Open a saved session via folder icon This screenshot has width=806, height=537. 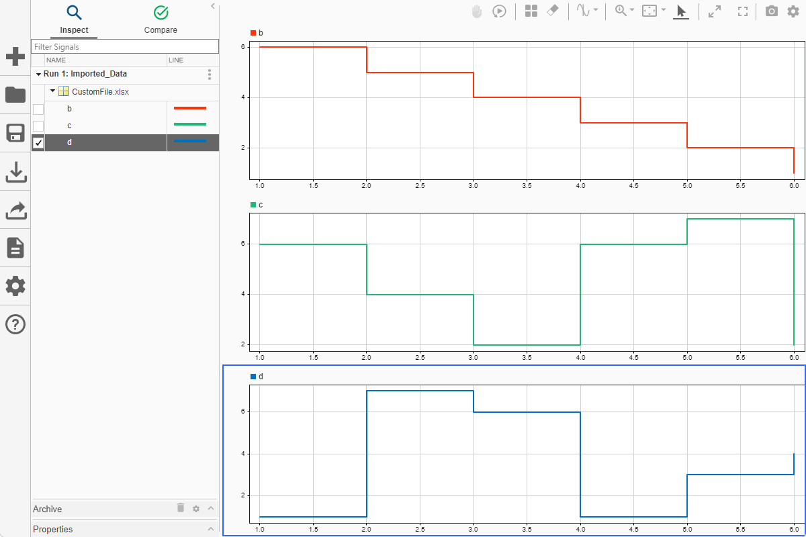coord(15,95)
